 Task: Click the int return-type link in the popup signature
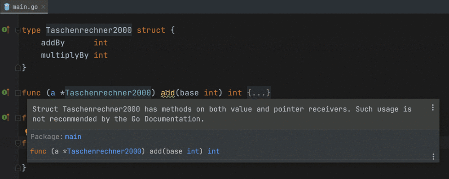coord(213,151)
